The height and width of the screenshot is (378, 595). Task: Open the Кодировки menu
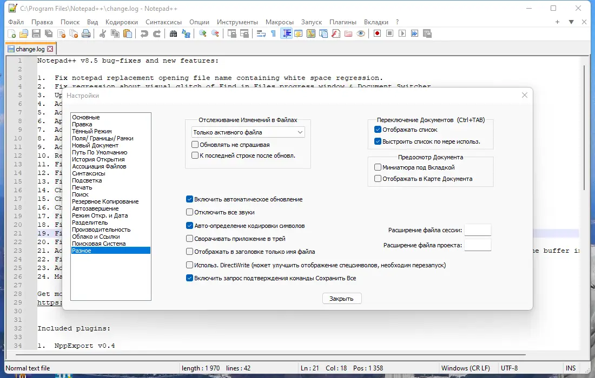(x=121, y=22)
